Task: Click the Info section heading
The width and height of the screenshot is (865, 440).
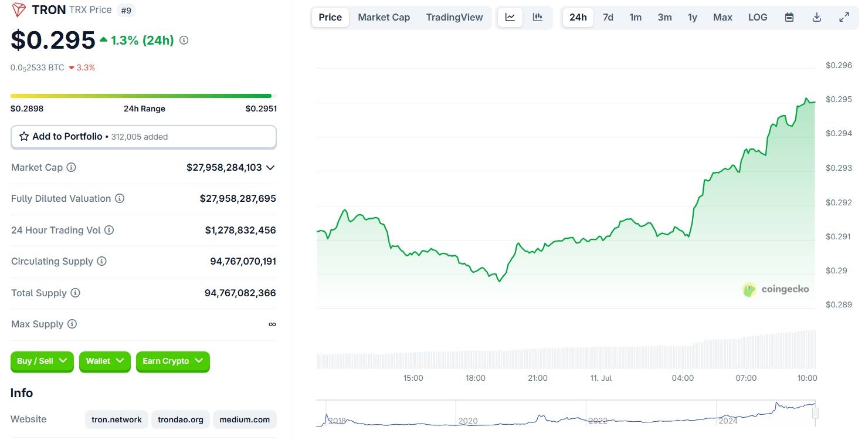Action: [x=22, y=393]
